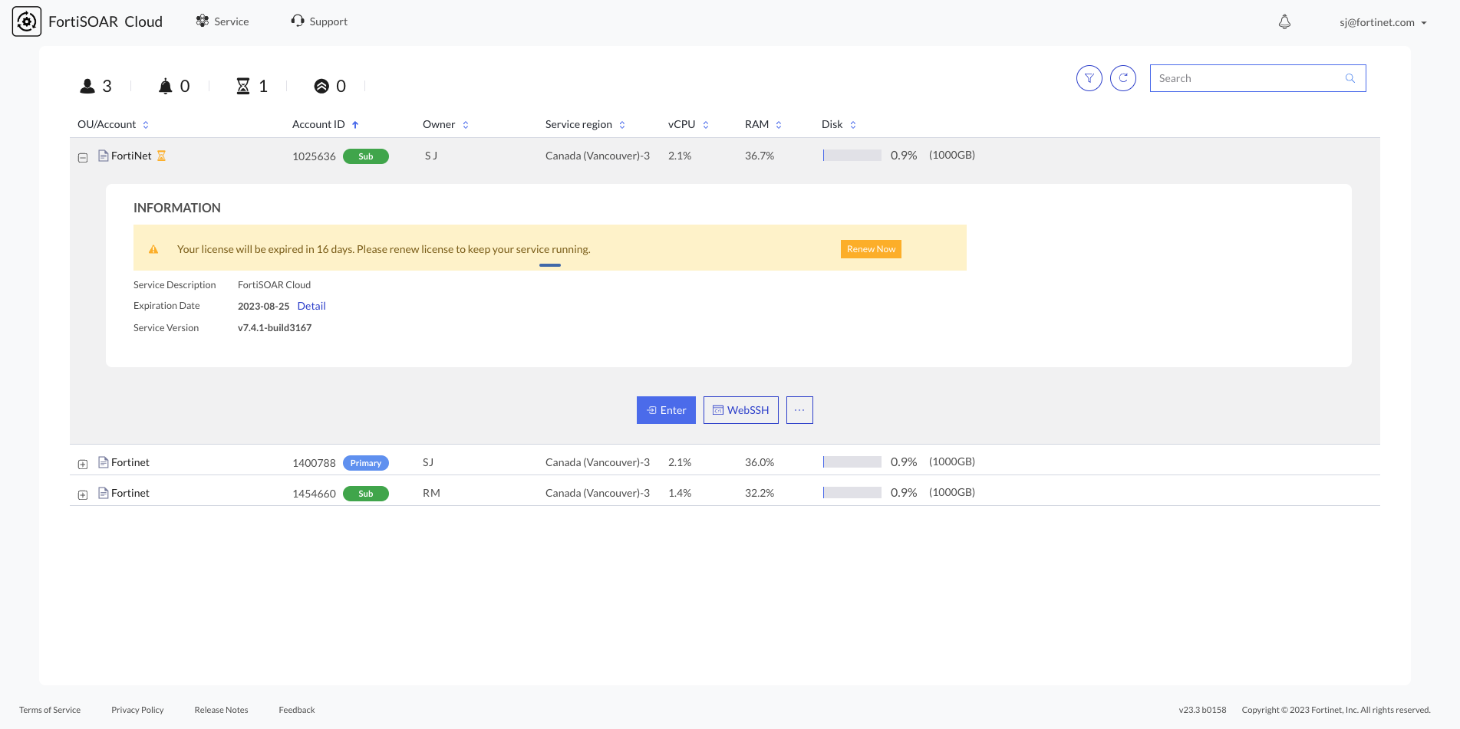Image resolution: width=1460 pixels, height=729 pixels.
Task: Click the last stat icon showing 0
Action: pos(321,85)
